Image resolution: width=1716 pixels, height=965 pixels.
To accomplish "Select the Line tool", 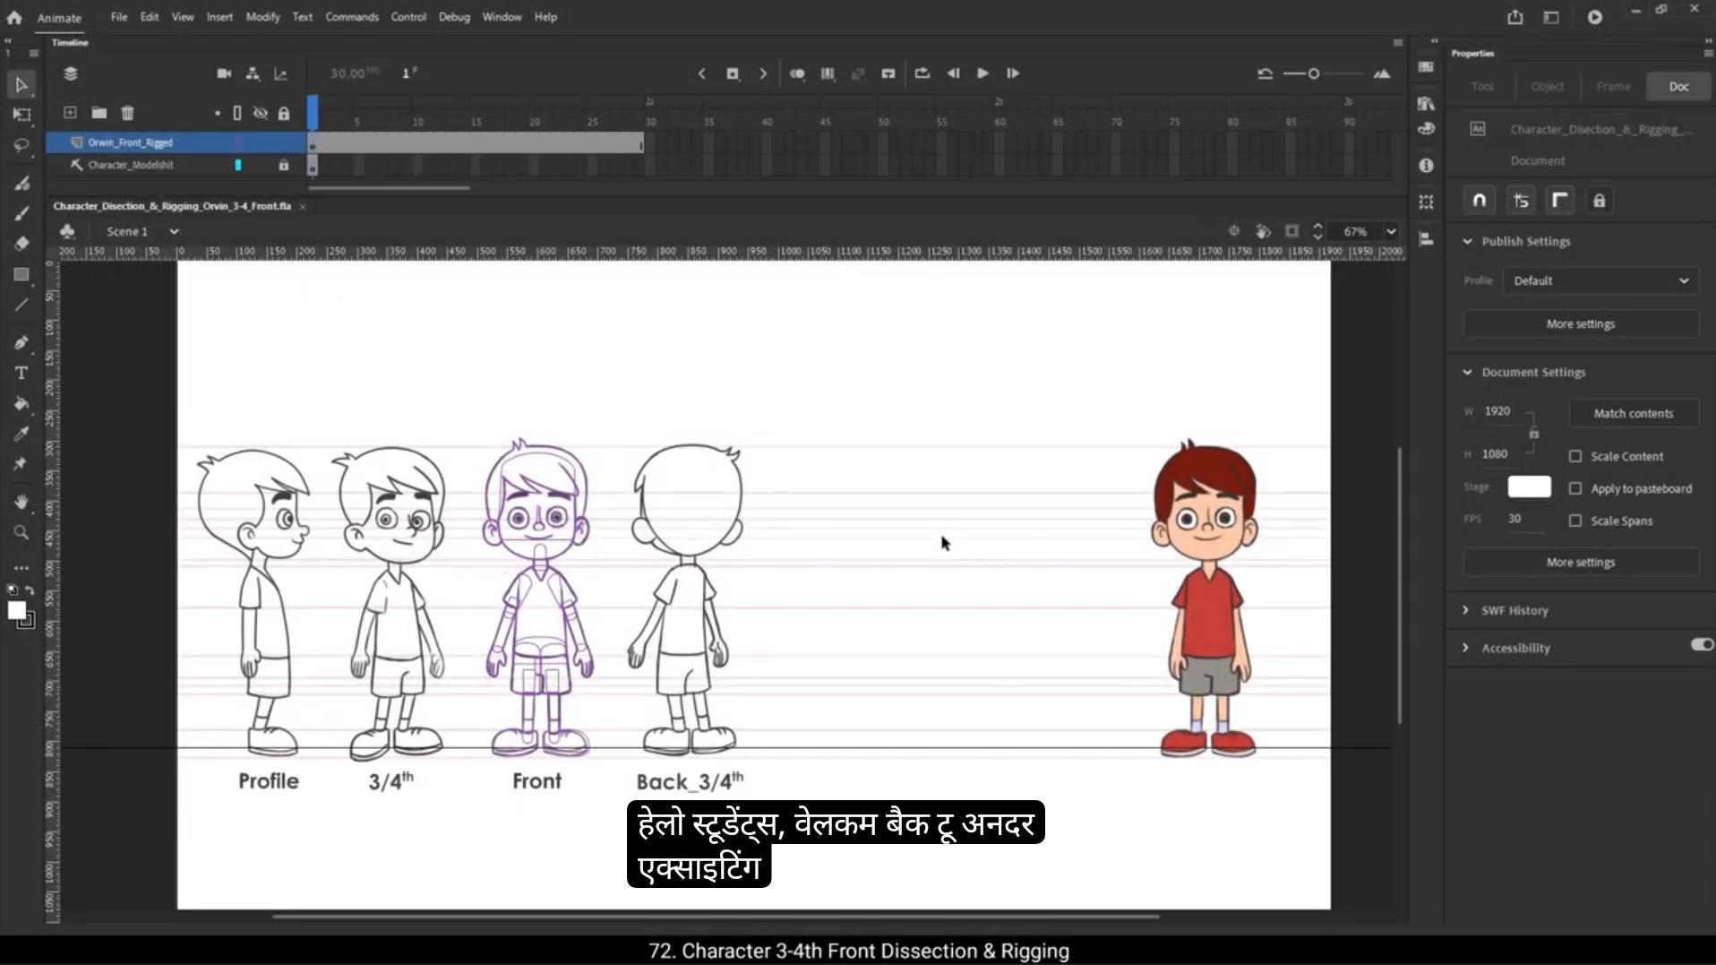I will 21,306.
